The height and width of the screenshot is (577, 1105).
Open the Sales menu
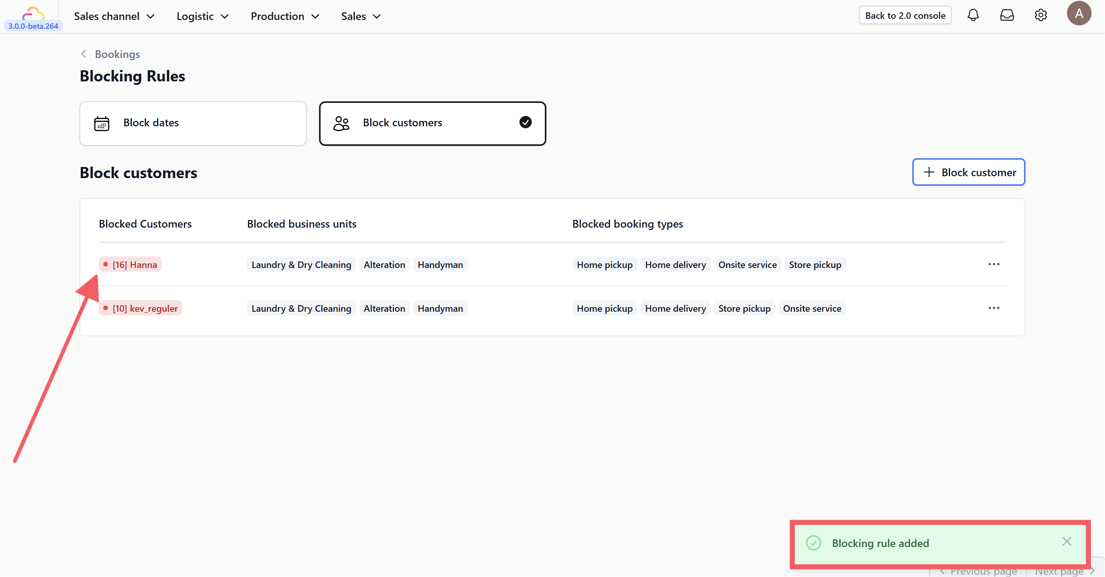(360, 16)
